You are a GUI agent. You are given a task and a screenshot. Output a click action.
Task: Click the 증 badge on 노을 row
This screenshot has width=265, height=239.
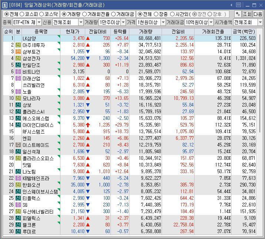click(18, 91)
